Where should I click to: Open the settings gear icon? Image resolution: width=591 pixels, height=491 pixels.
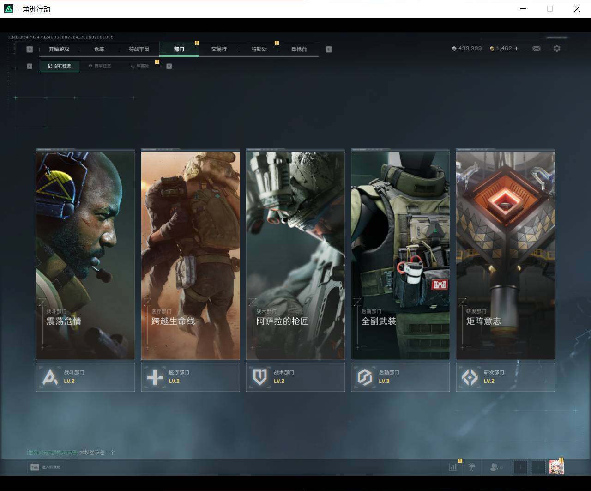557,48
